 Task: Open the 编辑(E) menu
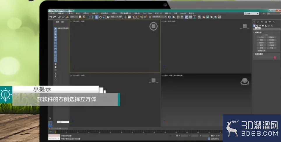[61, 13]
